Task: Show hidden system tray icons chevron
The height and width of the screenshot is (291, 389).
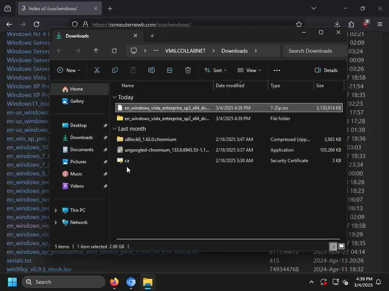Action: point(312,282)
